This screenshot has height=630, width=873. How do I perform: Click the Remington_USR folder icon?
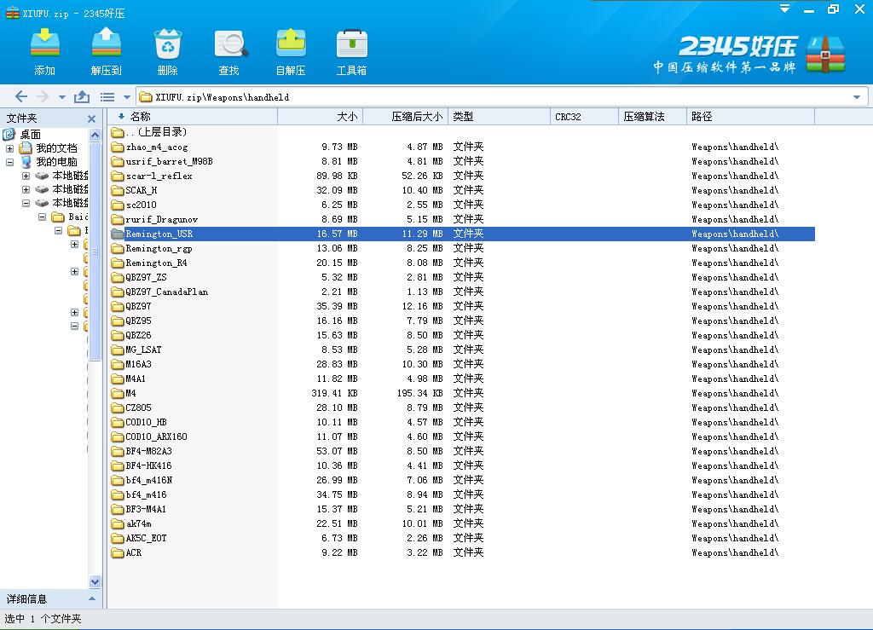tap(117, 234)
